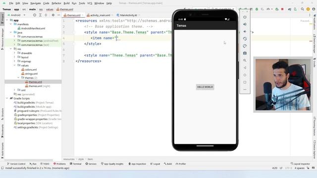The width and height of the screenshot is (317, 178).
Task: Open the Refactor menu
Action: (x=56, y=3)
